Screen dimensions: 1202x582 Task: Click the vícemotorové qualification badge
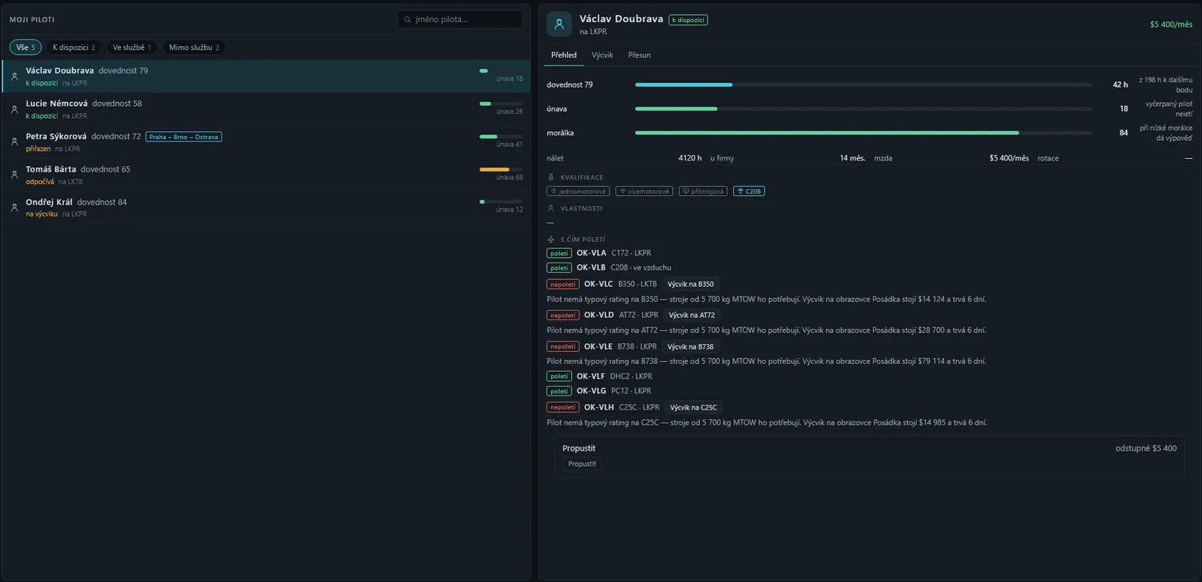[x=644, y=191]
